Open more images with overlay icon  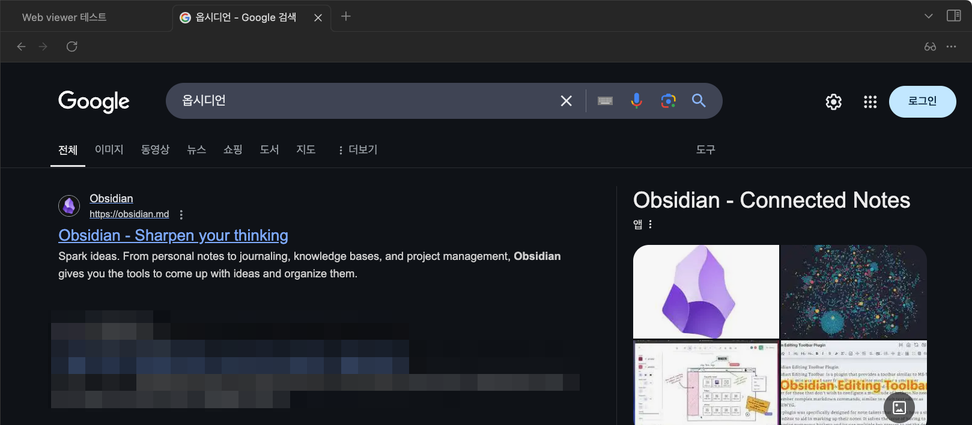point(899,408)
